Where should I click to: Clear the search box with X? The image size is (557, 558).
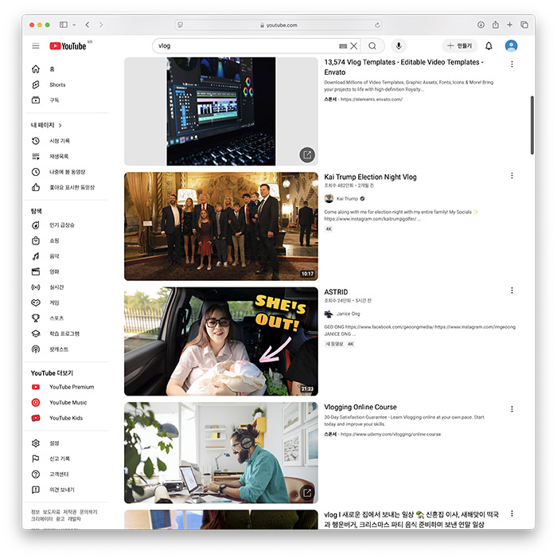point(353,46)
